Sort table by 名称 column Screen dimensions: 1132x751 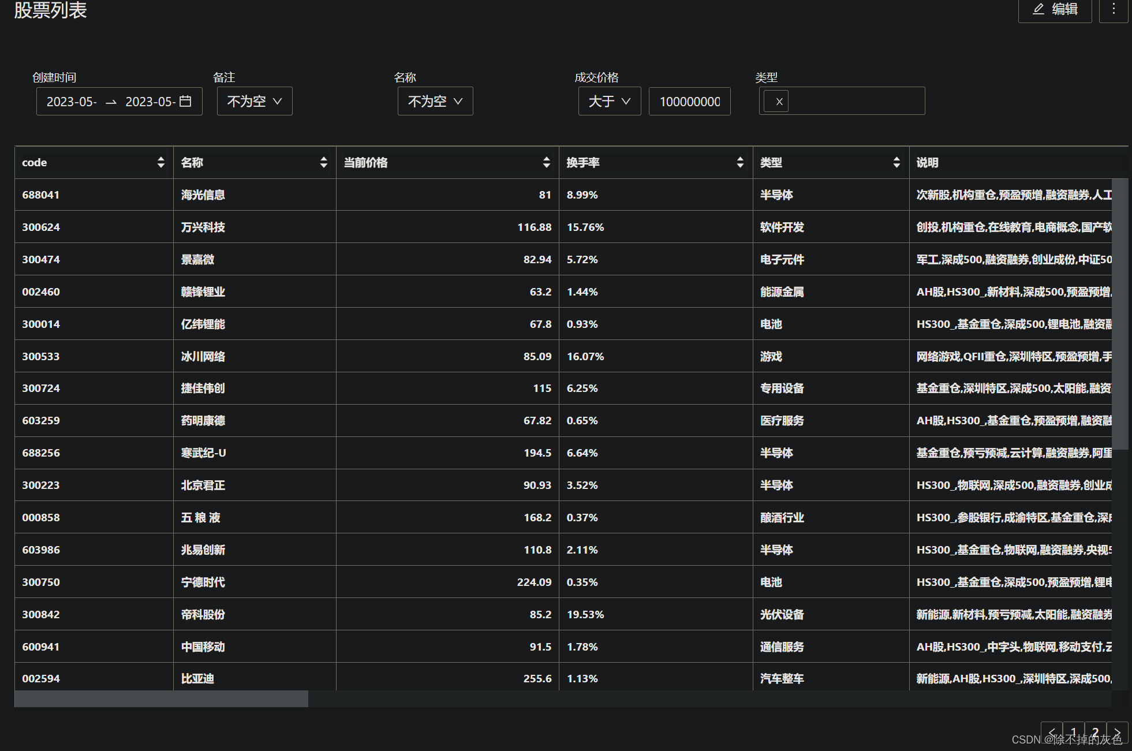(x=323, y=162)
